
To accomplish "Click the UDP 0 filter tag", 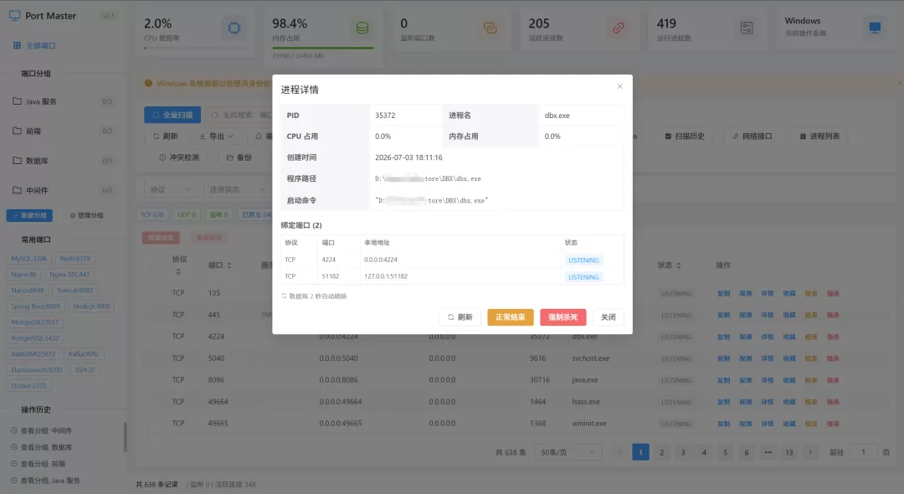I will (186, 214).
